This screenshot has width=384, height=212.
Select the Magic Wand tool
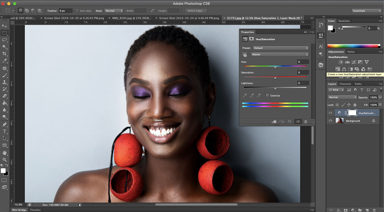pyautogui.click(x=5, y=47)
